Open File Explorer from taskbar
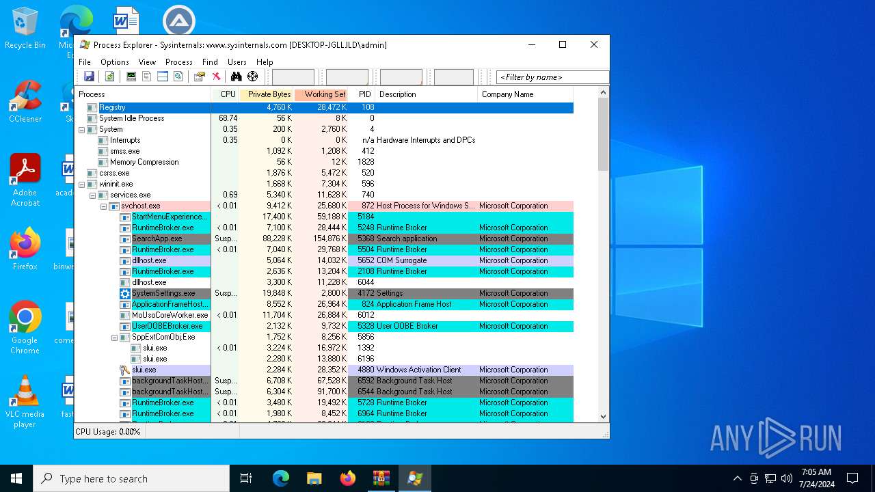This screenshot has width=875, height=492. click(314, 478)
